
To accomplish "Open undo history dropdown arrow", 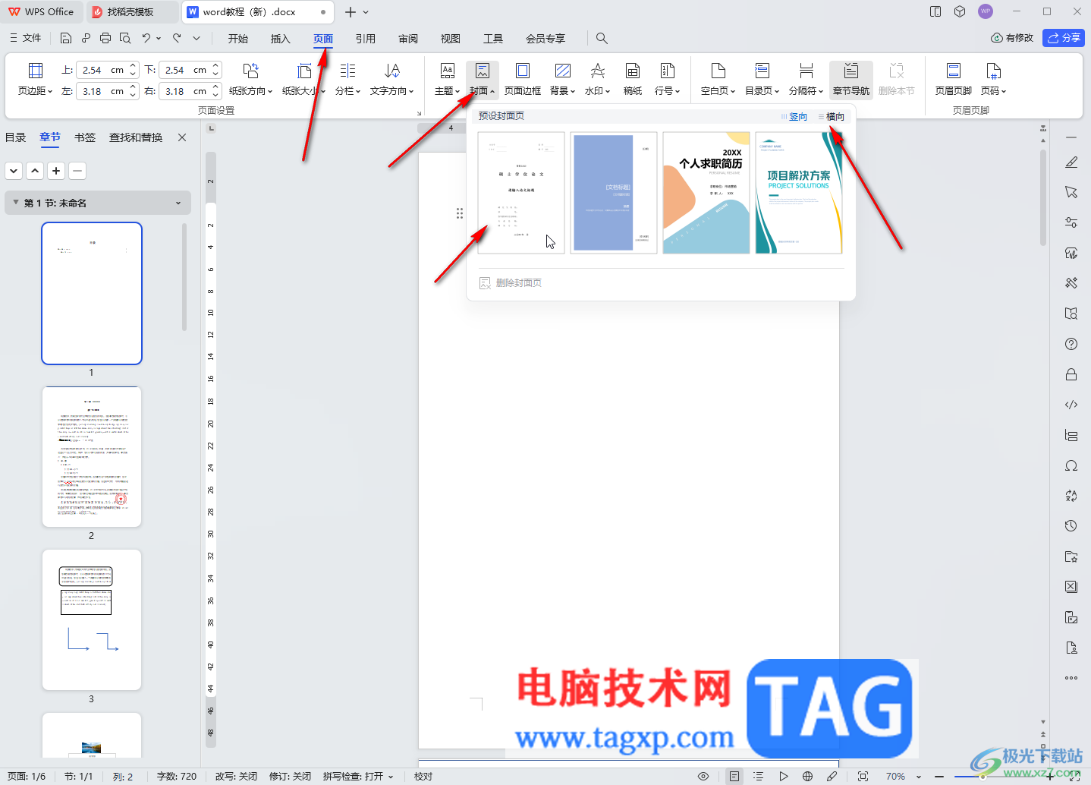I will click(159, 38).
